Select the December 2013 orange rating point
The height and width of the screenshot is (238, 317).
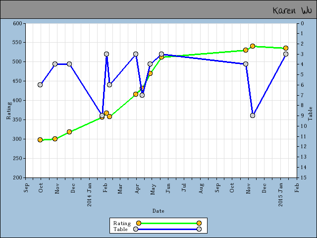pos(69,132)
